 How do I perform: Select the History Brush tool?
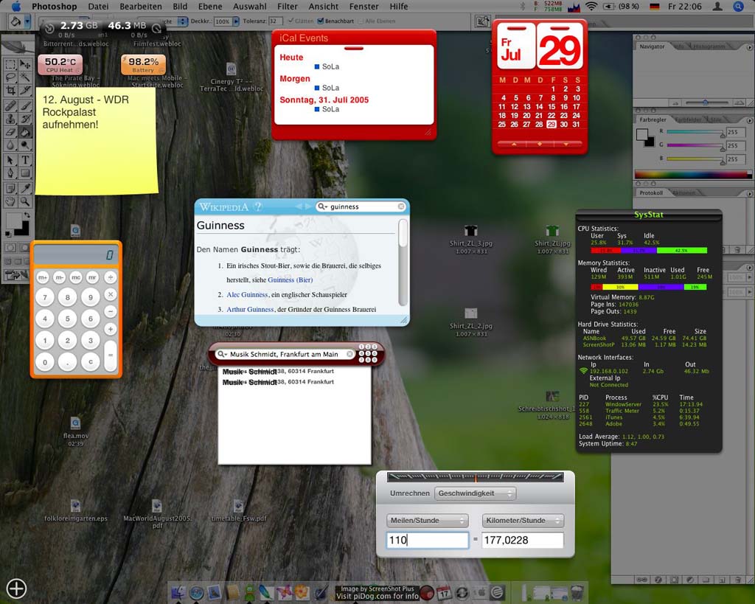25,119
